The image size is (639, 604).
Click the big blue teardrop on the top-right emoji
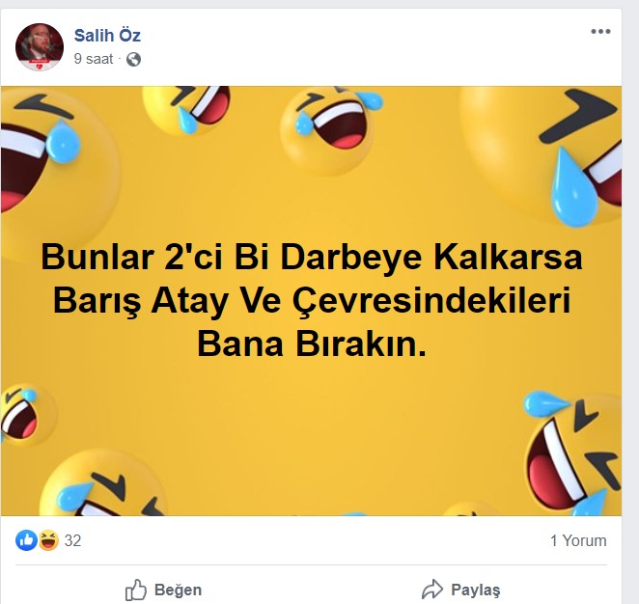(x=572, y=187)
